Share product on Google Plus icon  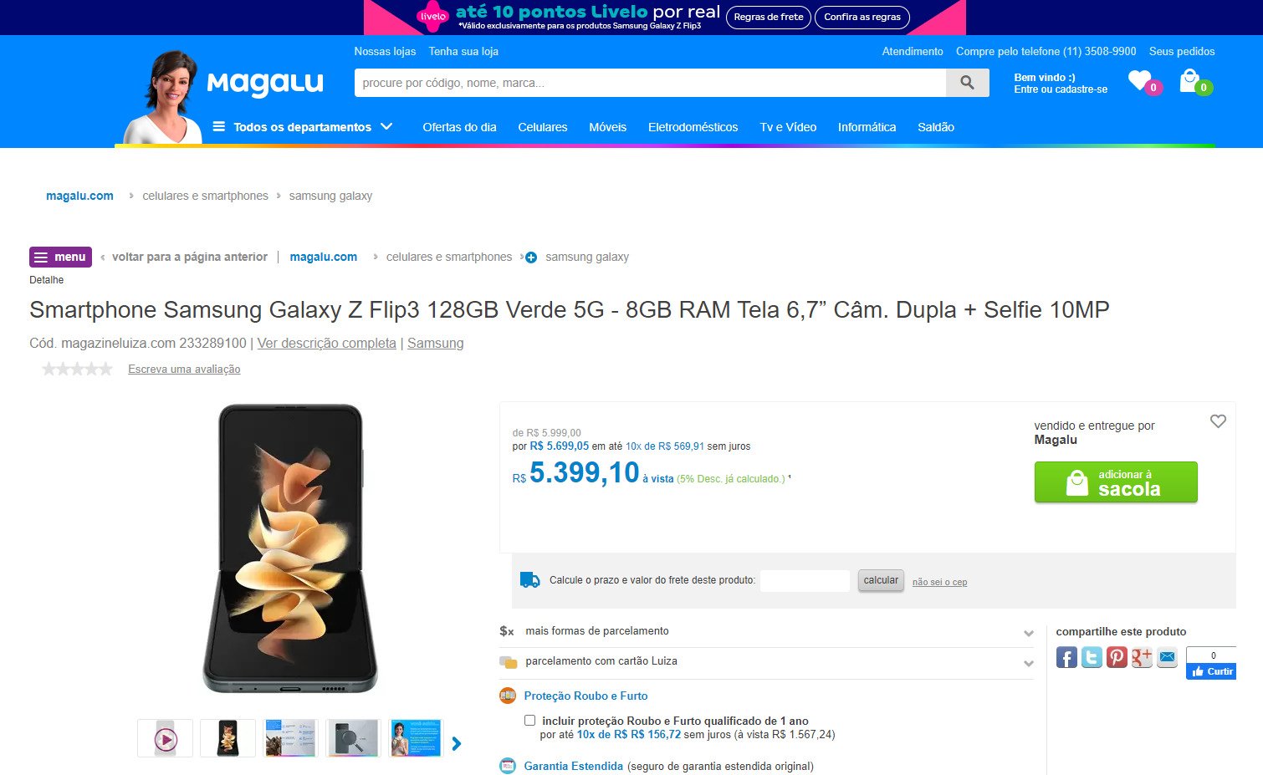coord(1142,657)
